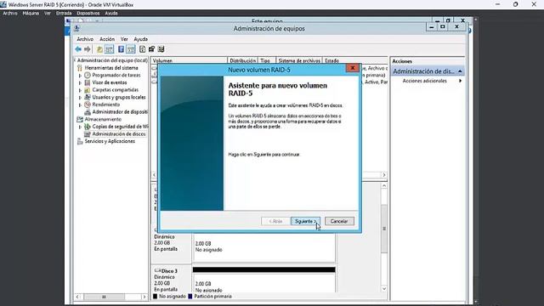
Task: Close the Nuevo volumen RAID-5 dialog
Action: [353, 68]
